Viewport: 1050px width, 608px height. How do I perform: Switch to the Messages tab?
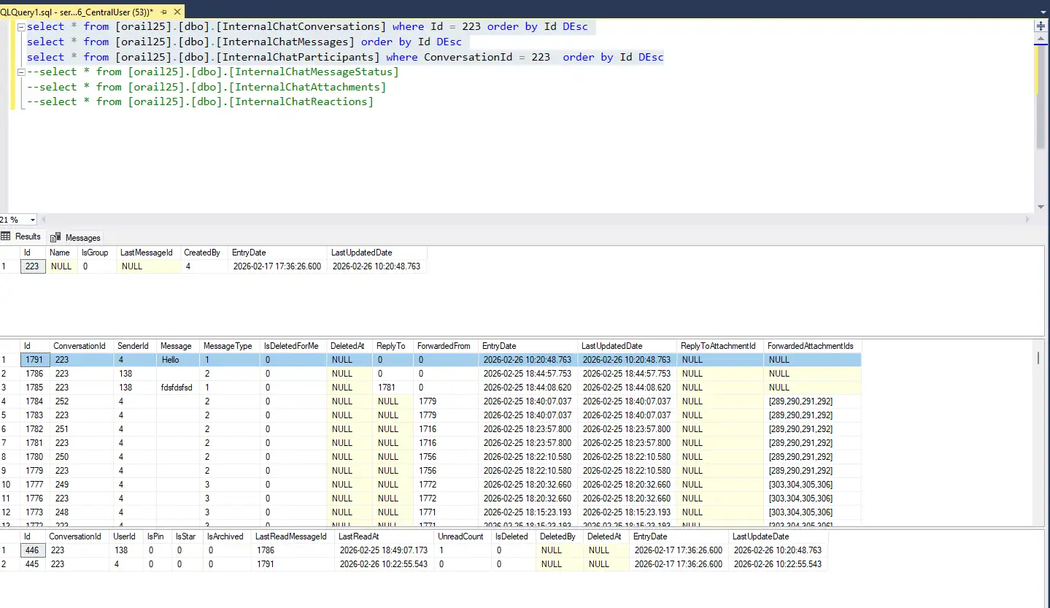point(82,237)
